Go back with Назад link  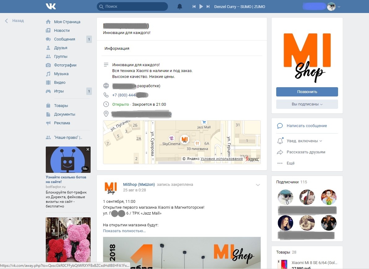click(x=15, y=21)
